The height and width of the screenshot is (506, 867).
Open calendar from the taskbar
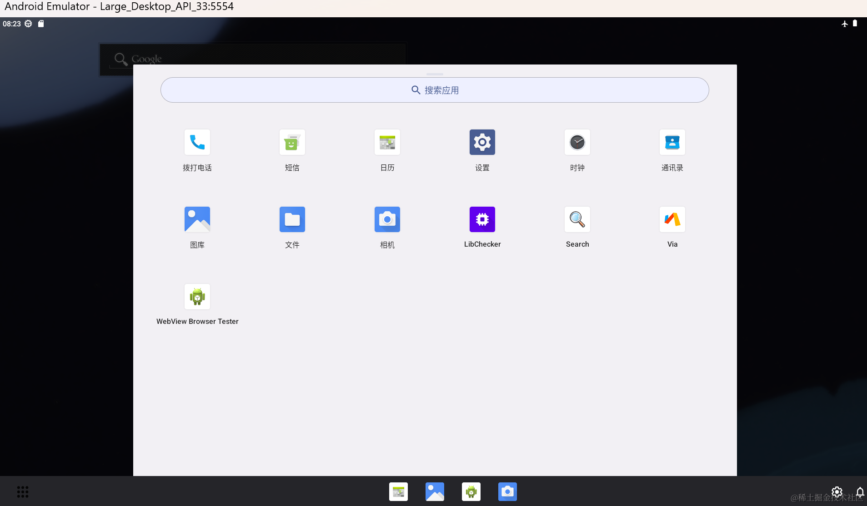(398, 491)
